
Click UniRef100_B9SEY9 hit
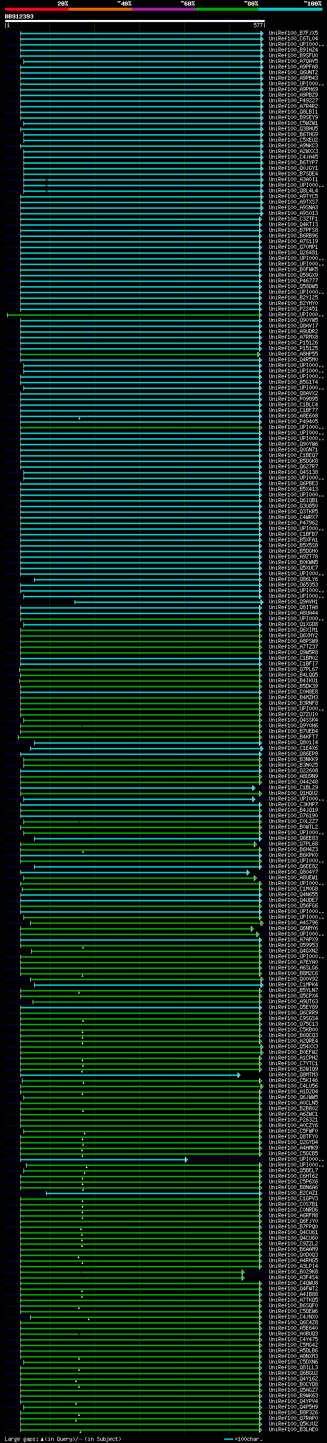pyautogui.click(x=293, y=117)
